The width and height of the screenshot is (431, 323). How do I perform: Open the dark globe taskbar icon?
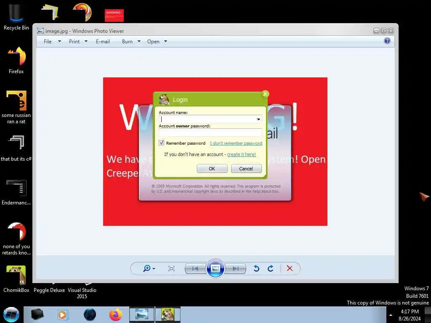point(90,315)
